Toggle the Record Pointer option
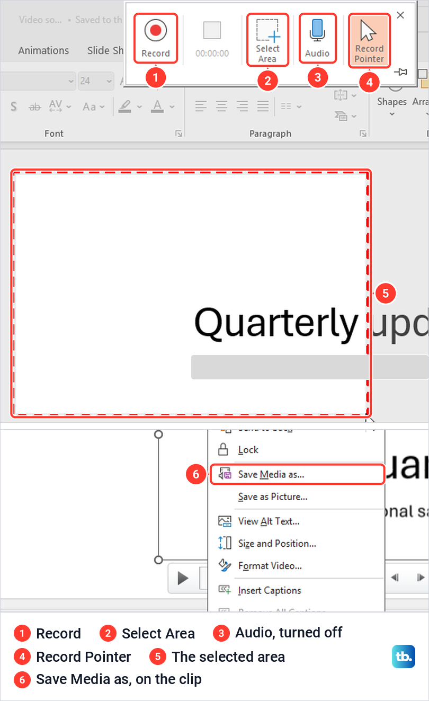Viewport: 429px width, 701px height. tap(369, 40)
